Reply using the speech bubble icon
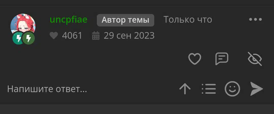 tap(222, 59)
